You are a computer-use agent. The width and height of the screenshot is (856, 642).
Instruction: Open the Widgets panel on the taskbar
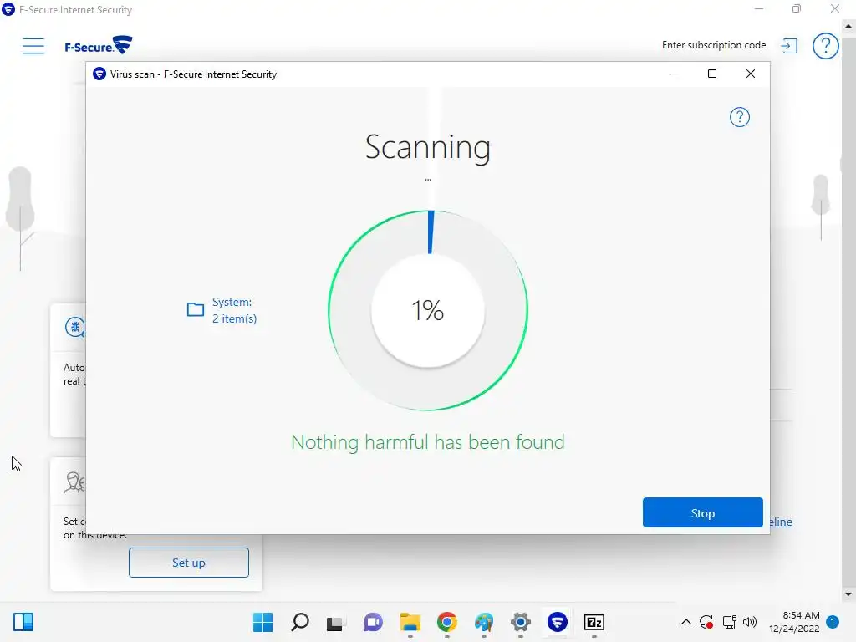pyautogui.click(x=23, y=622)
